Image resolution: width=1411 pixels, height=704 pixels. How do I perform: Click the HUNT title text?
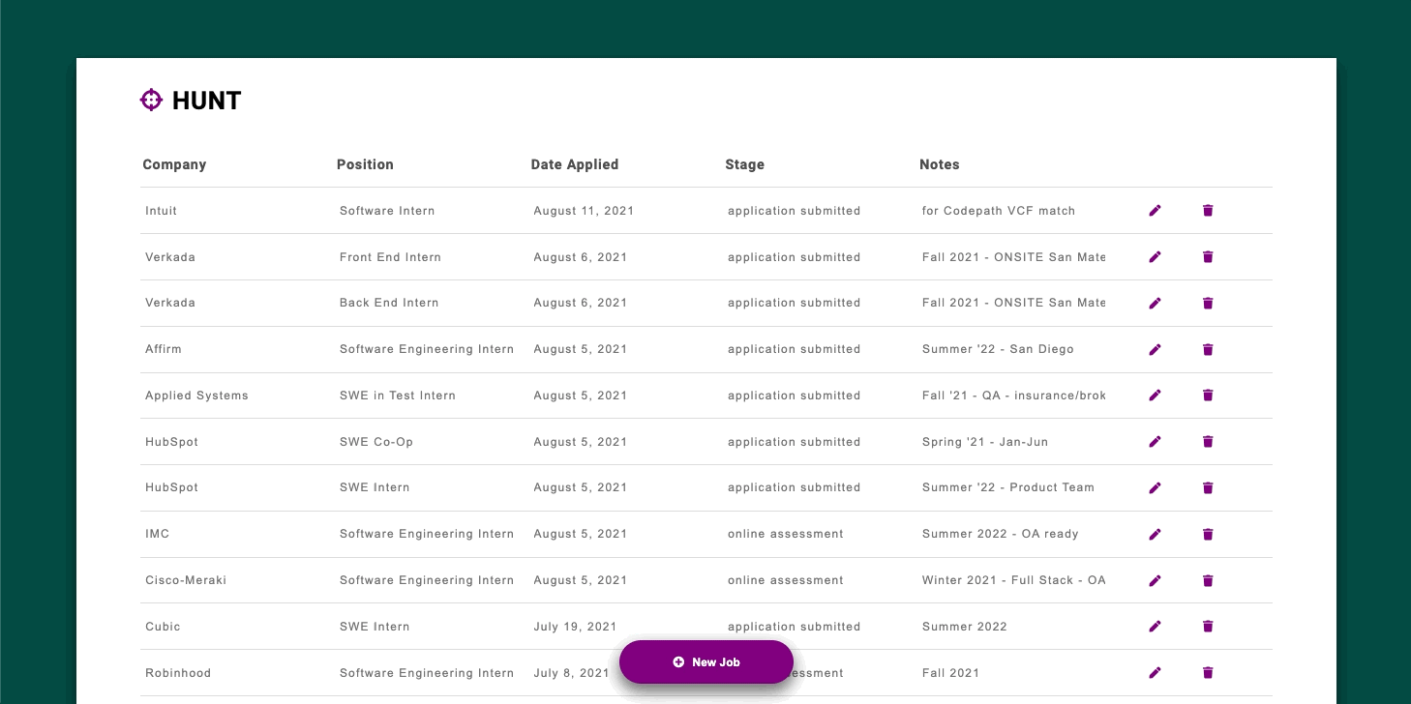point(206,101)
